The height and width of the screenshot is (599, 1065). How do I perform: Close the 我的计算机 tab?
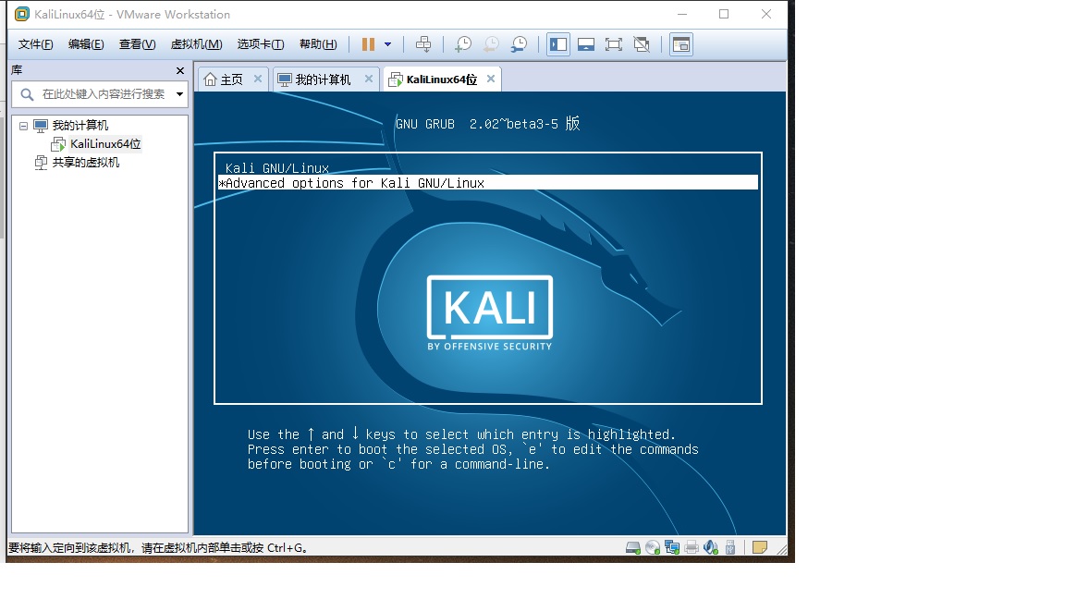[369, 79]
